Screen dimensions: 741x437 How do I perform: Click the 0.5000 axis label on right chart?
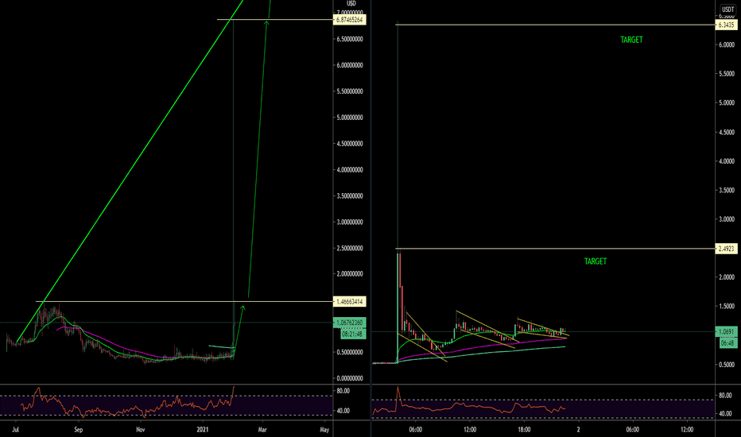[727, 365]
